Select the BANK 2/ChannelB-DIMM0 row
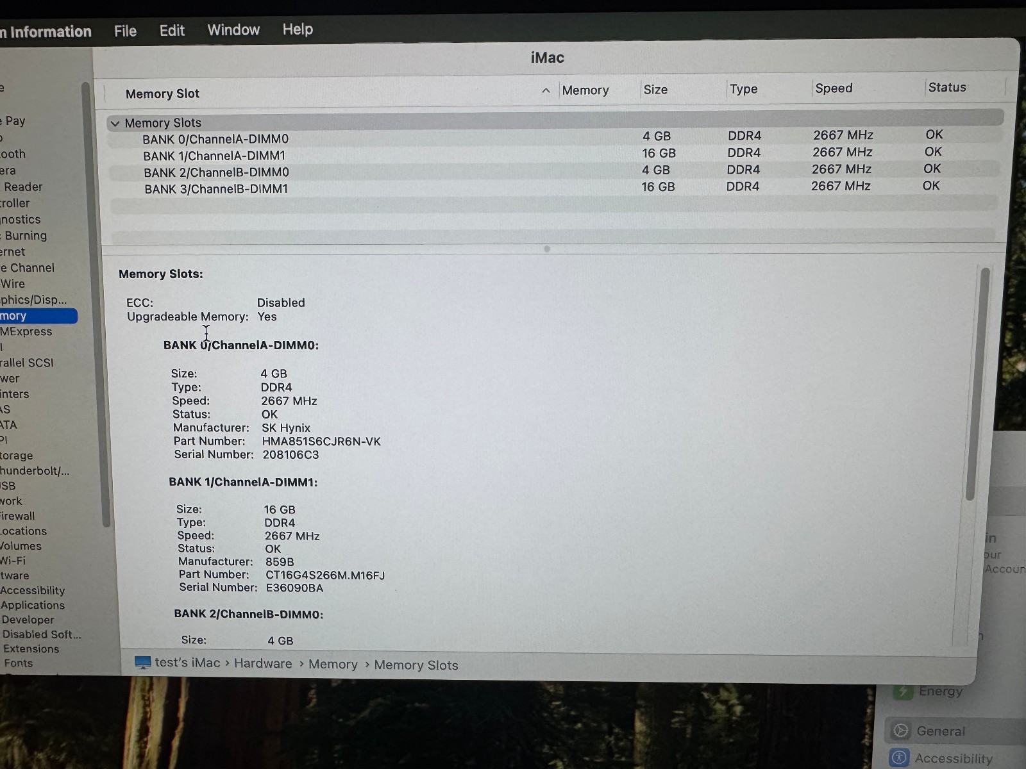Screen dimensions: 1026x769 (x=554, y=170)
